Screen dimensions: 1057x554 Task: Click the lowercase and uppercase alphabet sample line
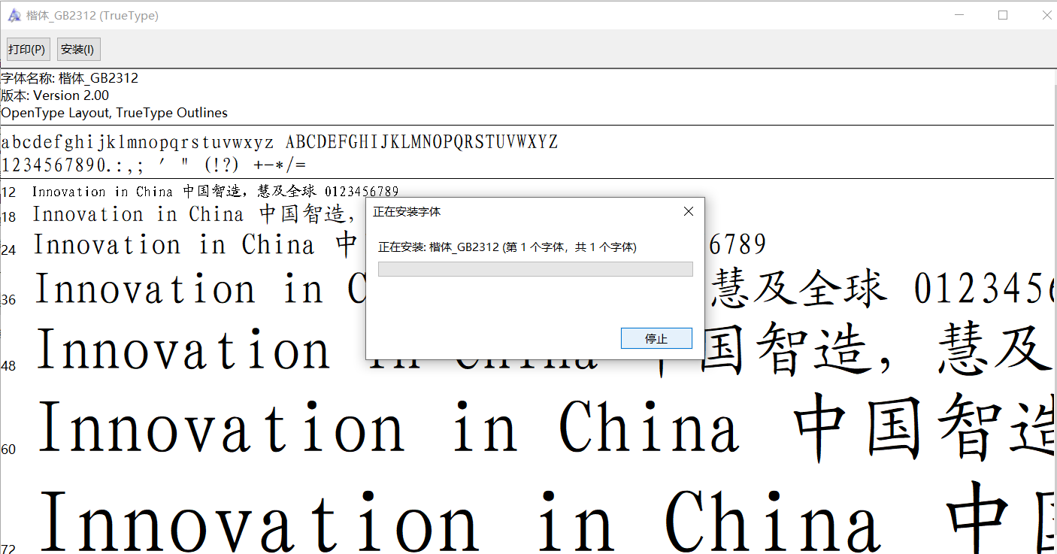pyautogui.click(x=280, y=142)
